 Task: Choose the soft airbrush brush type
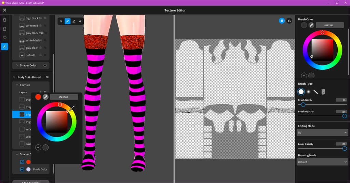click(x=309, y=91)
